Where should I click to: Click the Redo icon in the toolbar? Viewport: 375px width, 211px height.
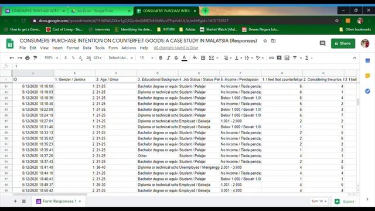20,58
